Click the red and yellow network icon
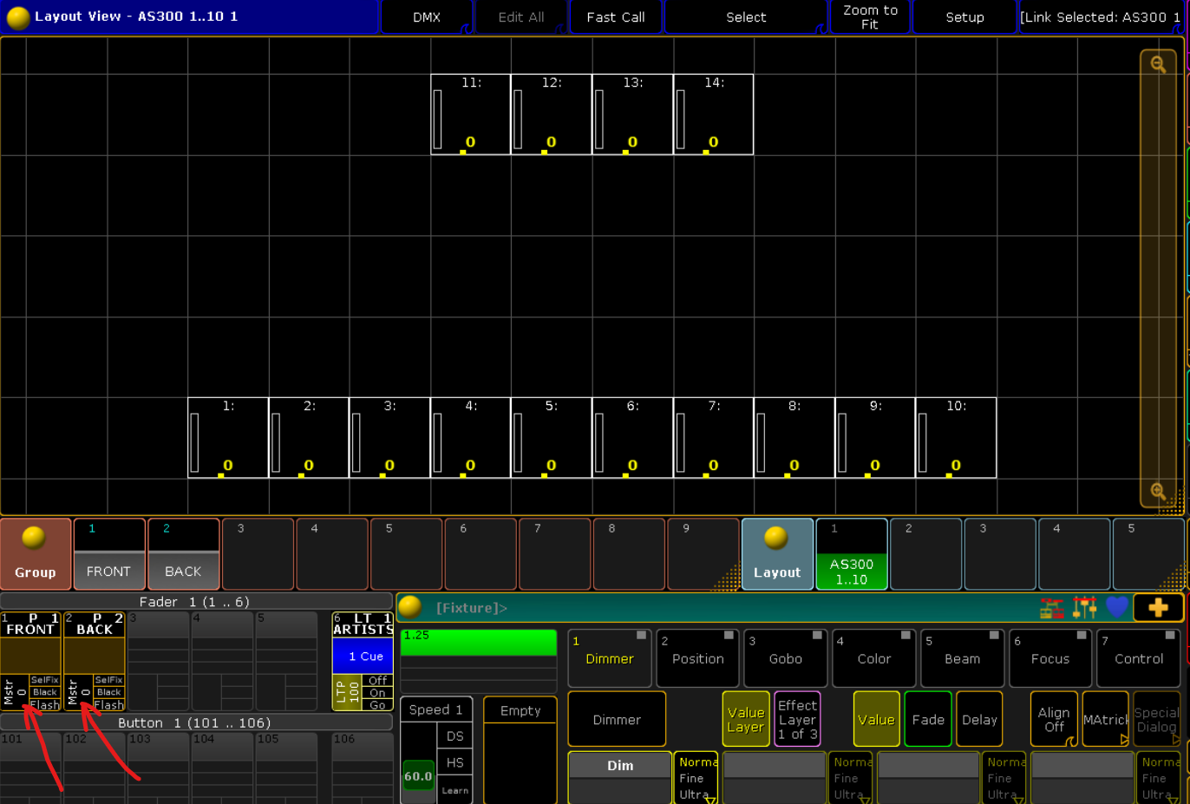Viewport: 1190px width, 804px height. click(x=1052, y=607)
